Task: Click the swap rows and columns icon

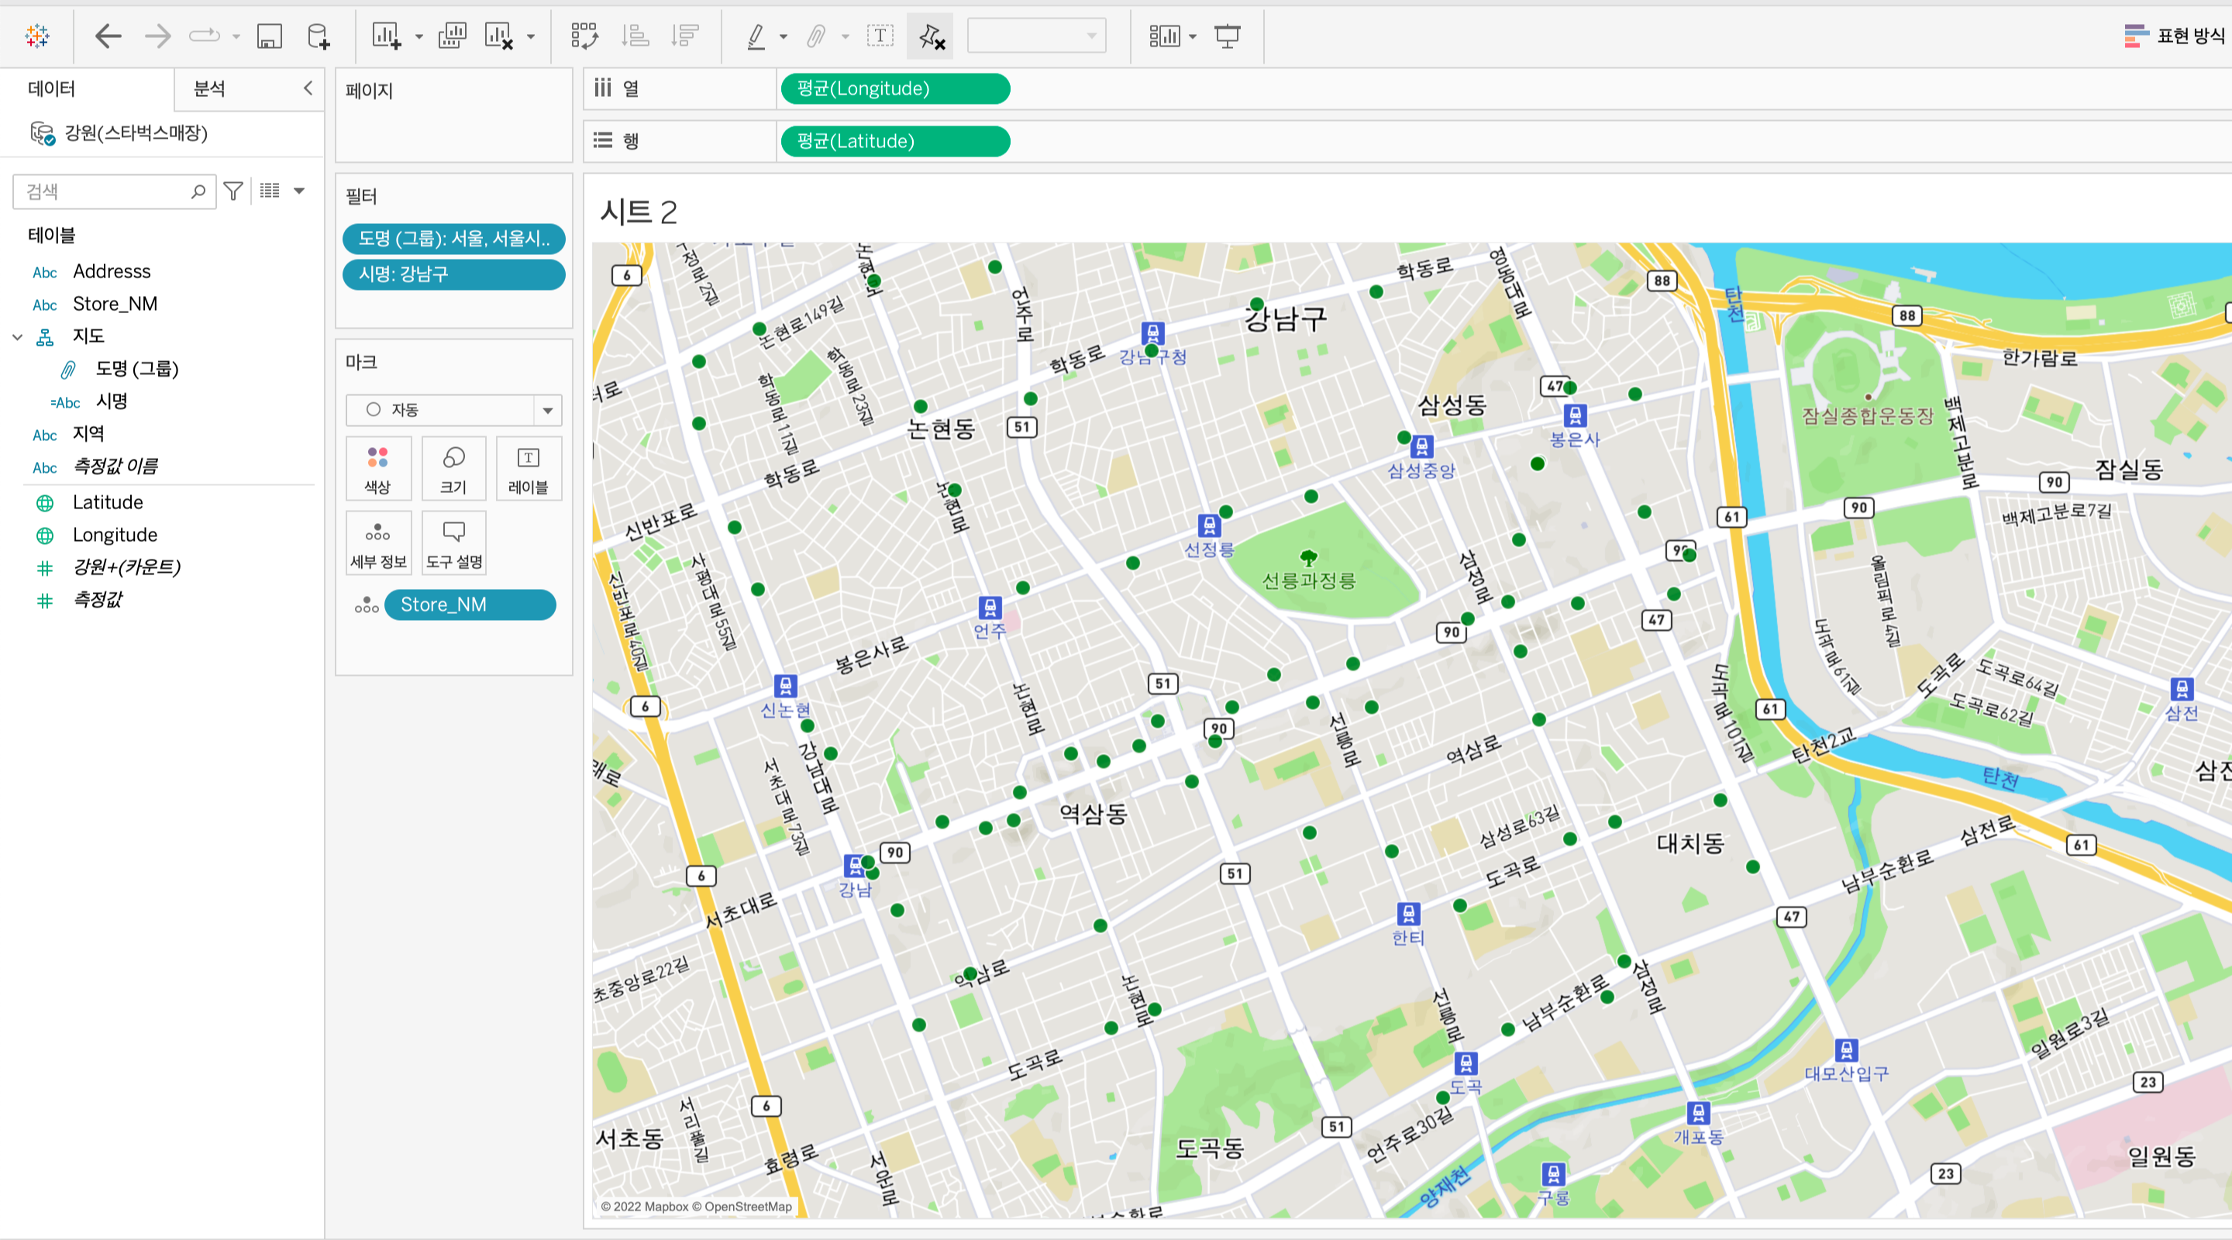Action: pyautogui.click(x=585, y=36)
